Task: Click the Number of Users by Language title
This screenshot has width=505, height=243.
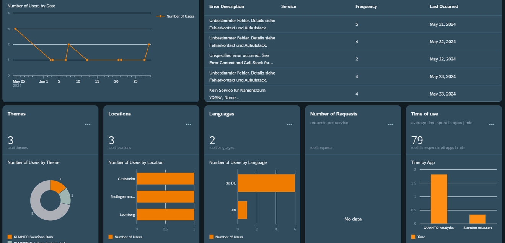Action: tap(238, 162)
